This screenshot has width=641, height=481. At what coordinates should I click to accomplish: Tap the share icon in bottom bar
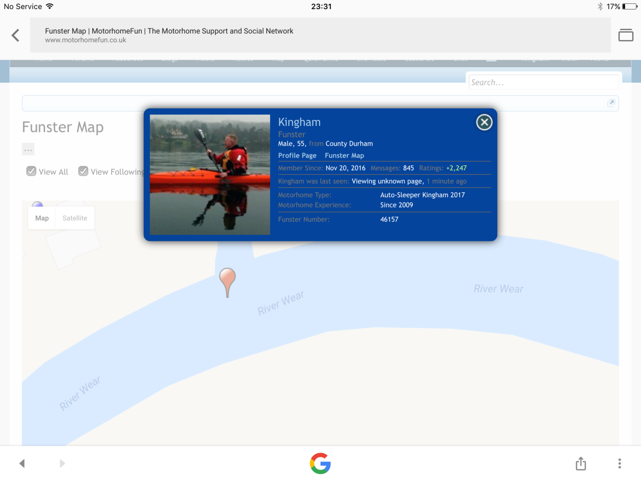581,463
